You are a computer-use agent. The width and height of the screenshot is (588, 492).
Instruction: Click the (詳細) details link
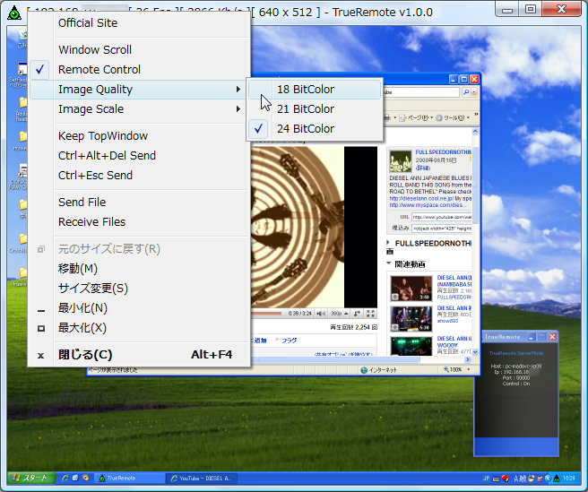click(x=423, y=168)
